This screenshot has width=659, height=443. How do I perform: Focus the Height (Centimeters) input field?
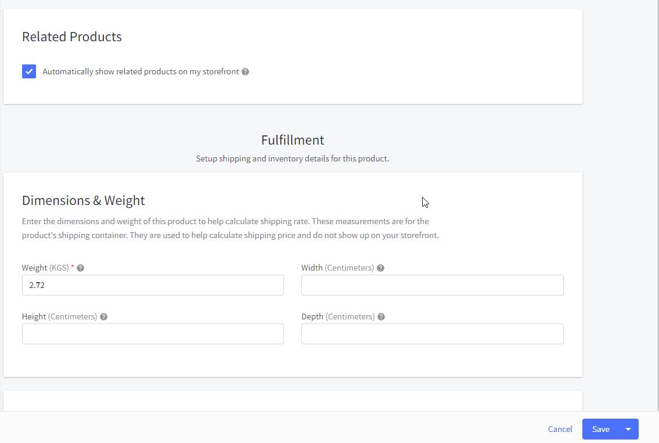click(153, 334)
